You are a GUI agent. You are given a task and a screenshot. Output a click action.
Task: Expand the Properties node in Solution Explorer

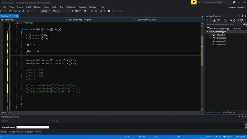(x=210, y=35)
